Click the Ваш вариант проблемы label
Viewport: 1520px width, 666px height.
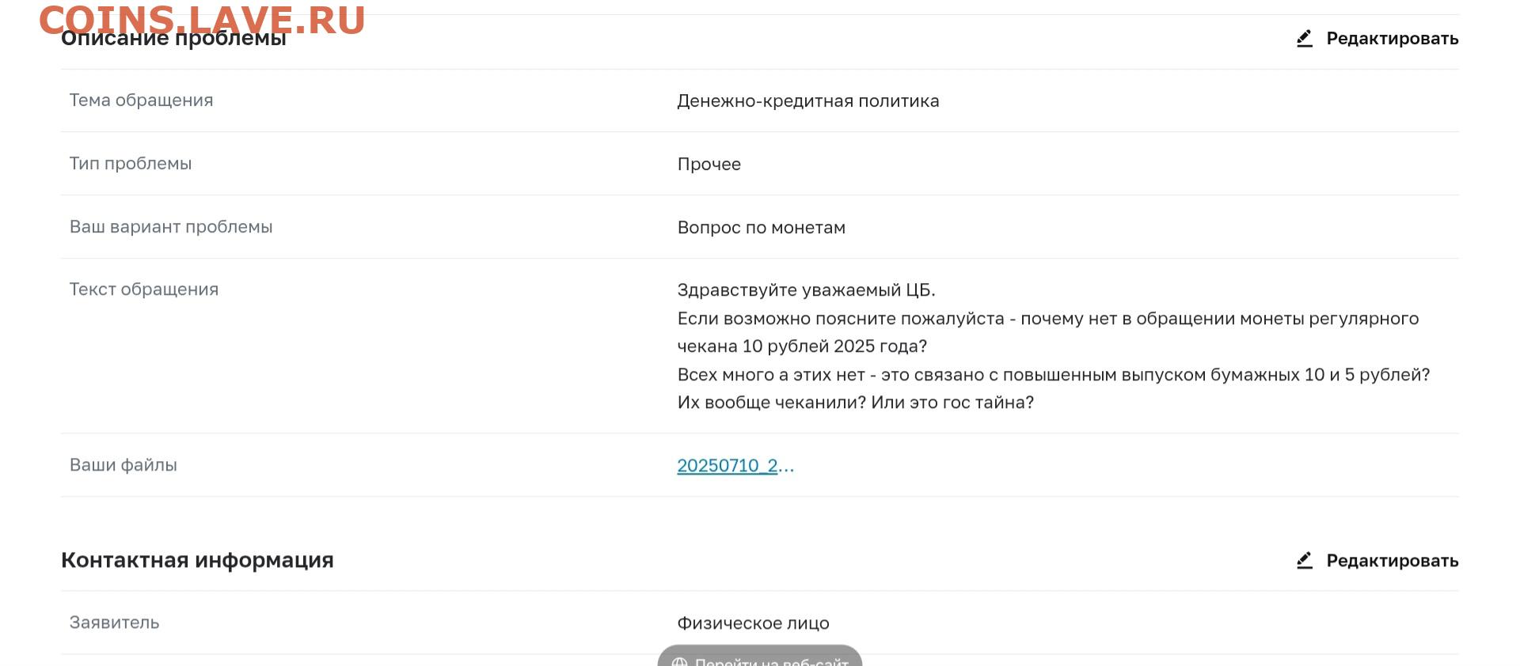(171, 227)
